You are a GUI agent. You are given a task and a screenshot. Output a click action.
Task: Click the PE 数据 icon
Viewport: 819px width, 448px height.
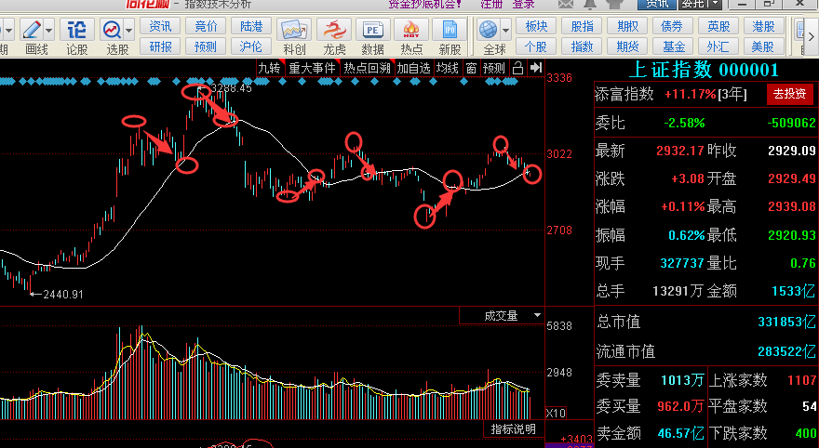tap(372, 31)
